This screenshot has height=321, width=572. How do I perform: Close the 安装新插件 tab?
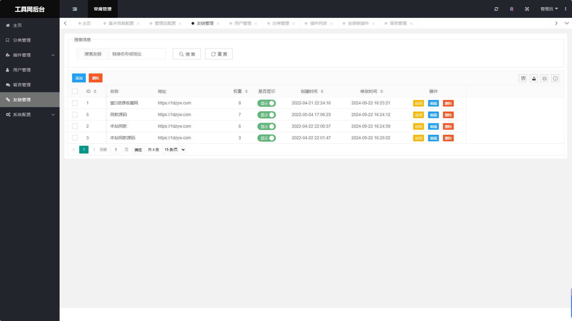click(373, 24)
